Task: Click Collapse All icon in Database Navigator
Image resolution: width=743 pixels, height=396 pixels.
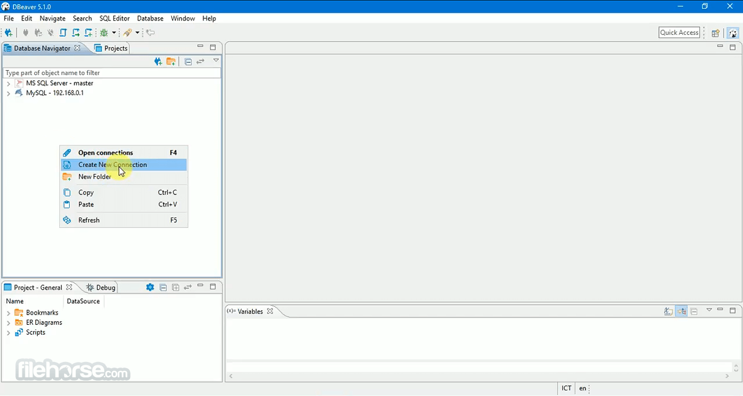Action: (x=188, y=62)
